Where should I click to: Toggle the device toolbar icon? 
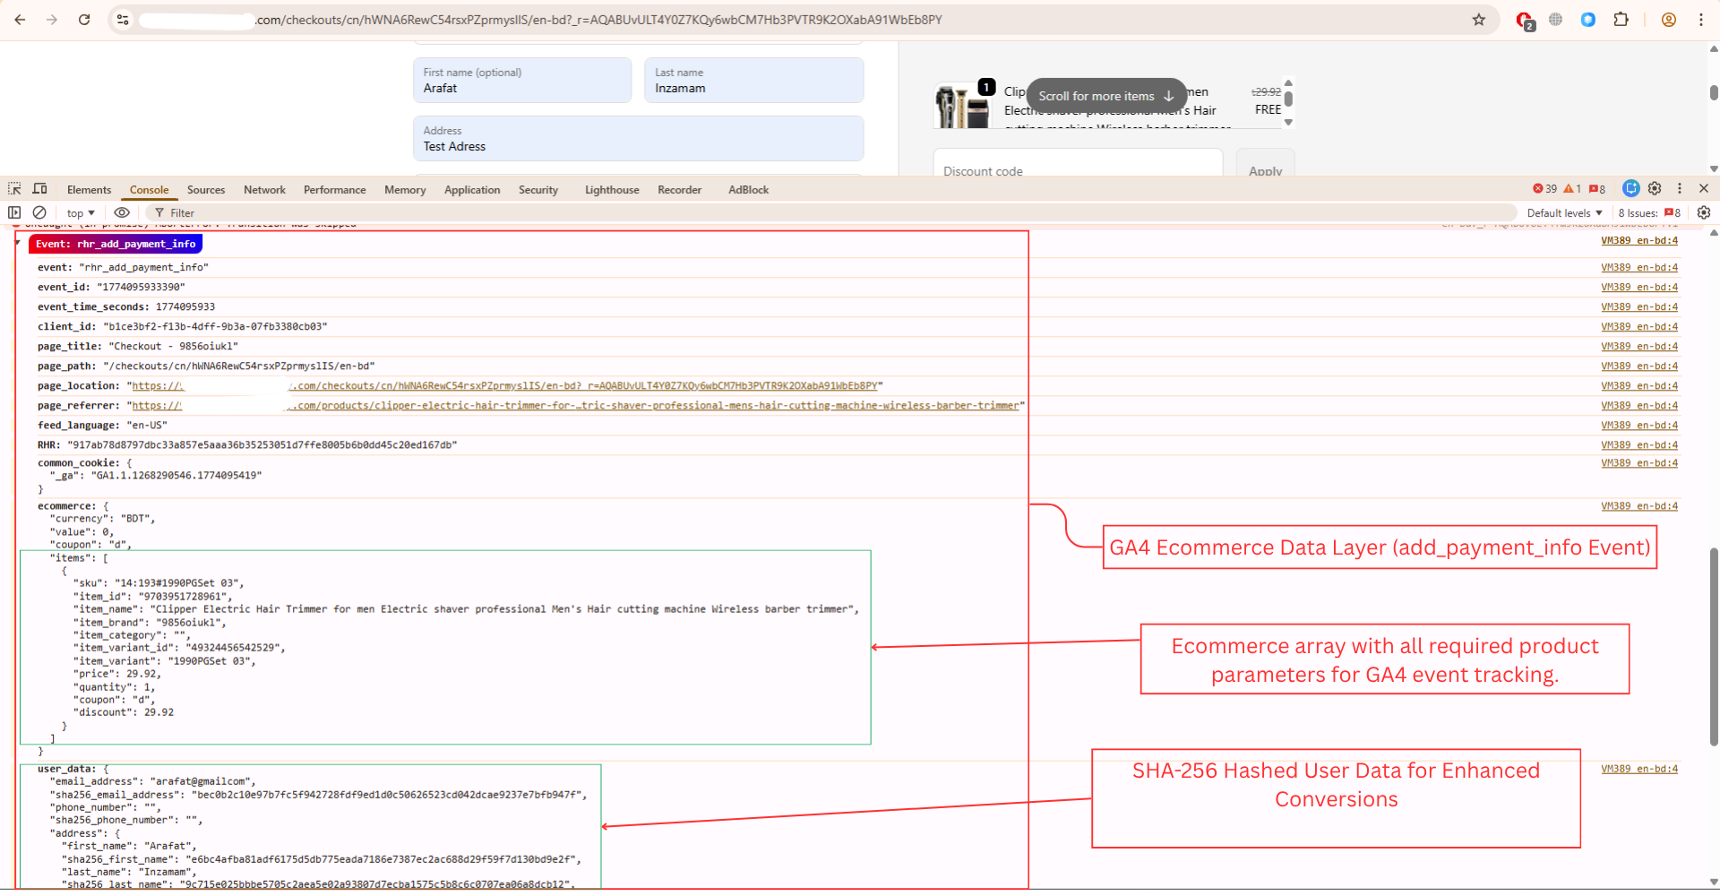[x=39, y=189]
